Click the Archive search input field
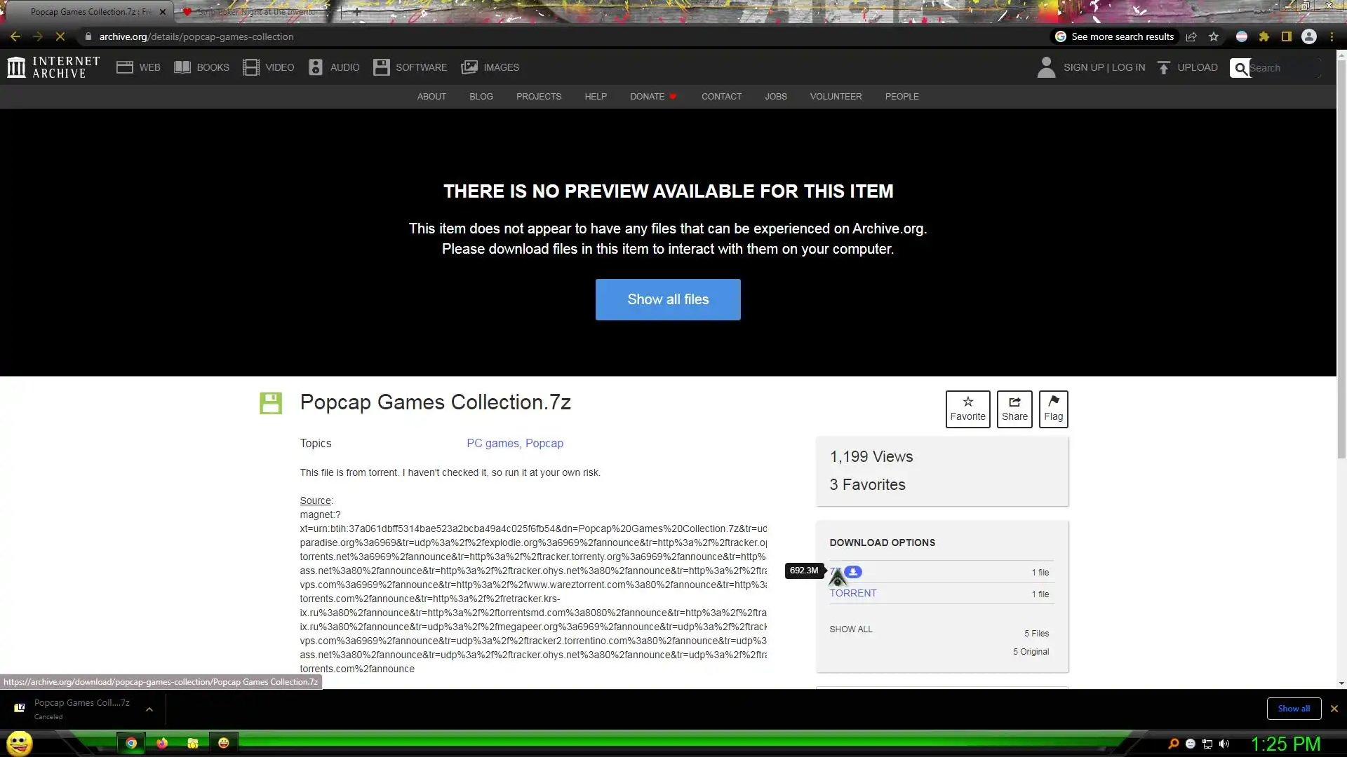Image resolution: width=1347 pixels, height=757 pixels. 1282,68
